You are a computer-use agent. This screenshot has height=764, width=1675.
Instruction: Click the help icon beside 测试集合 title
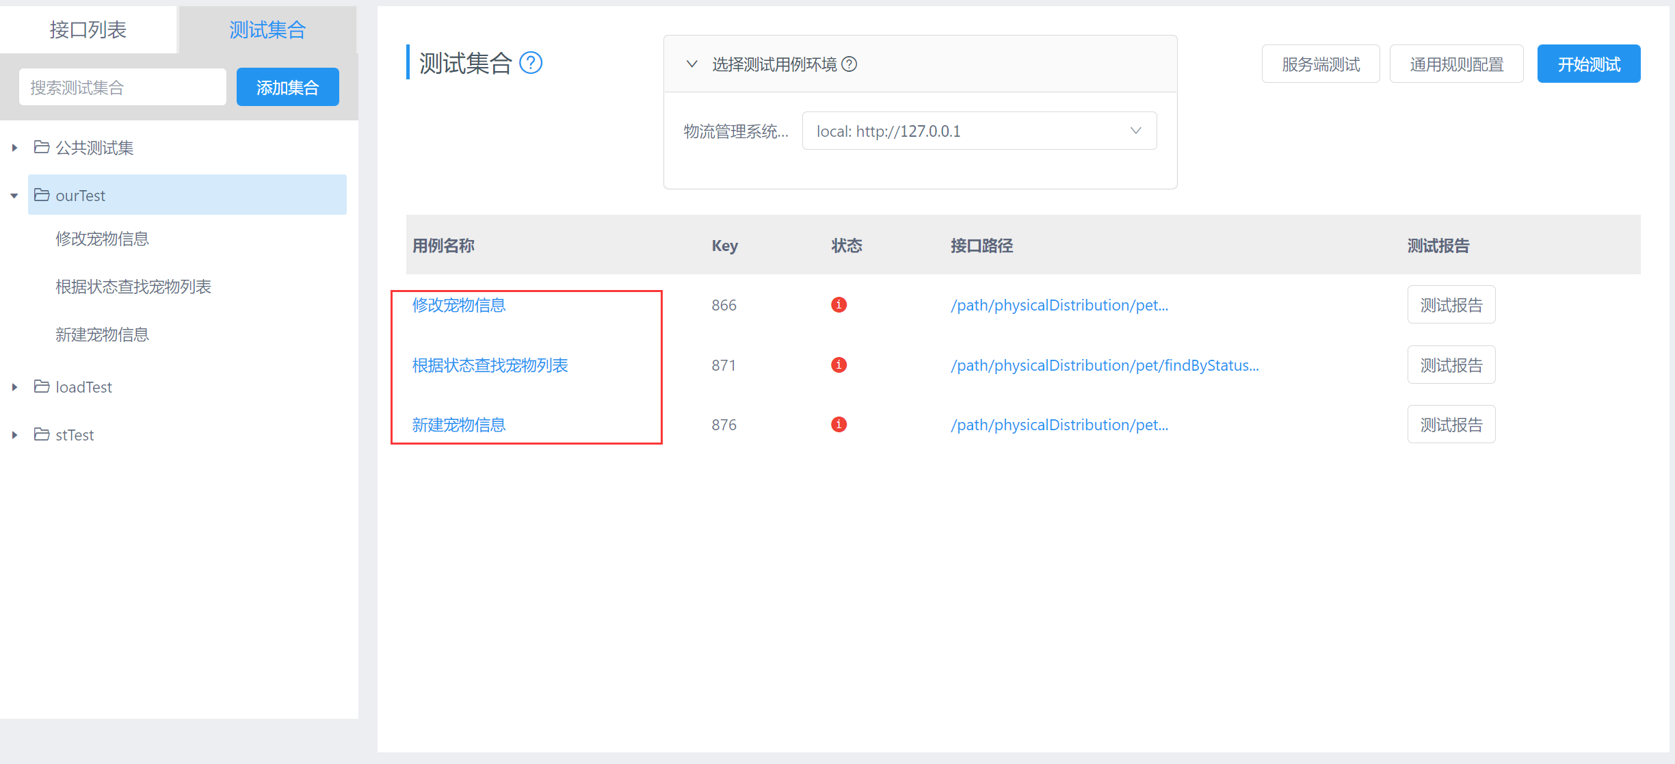click(x=531, y=63)
